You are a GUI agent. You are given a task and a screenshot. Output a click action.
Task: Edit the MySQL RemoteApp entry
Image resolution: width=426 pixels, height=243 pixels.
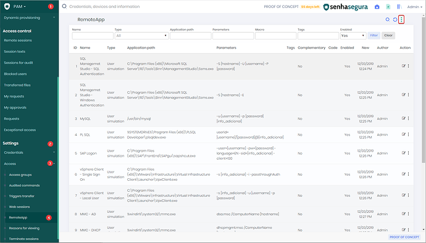pyautogui.click(x=403, y=118)
